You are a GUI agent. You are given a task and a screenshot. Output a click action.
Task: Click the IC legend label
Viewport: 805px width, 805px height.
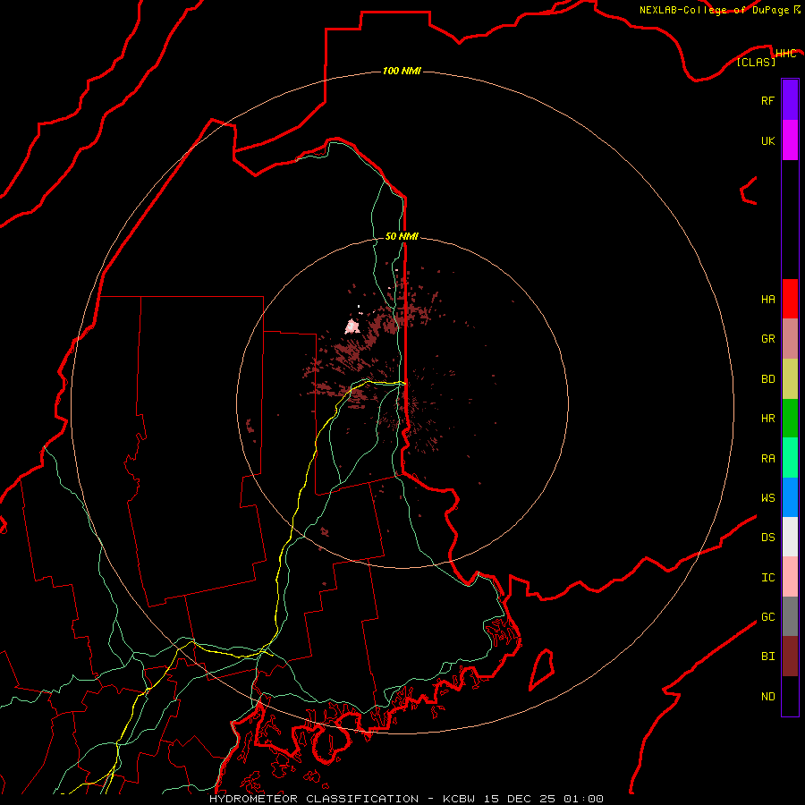[x=767, y=578]
